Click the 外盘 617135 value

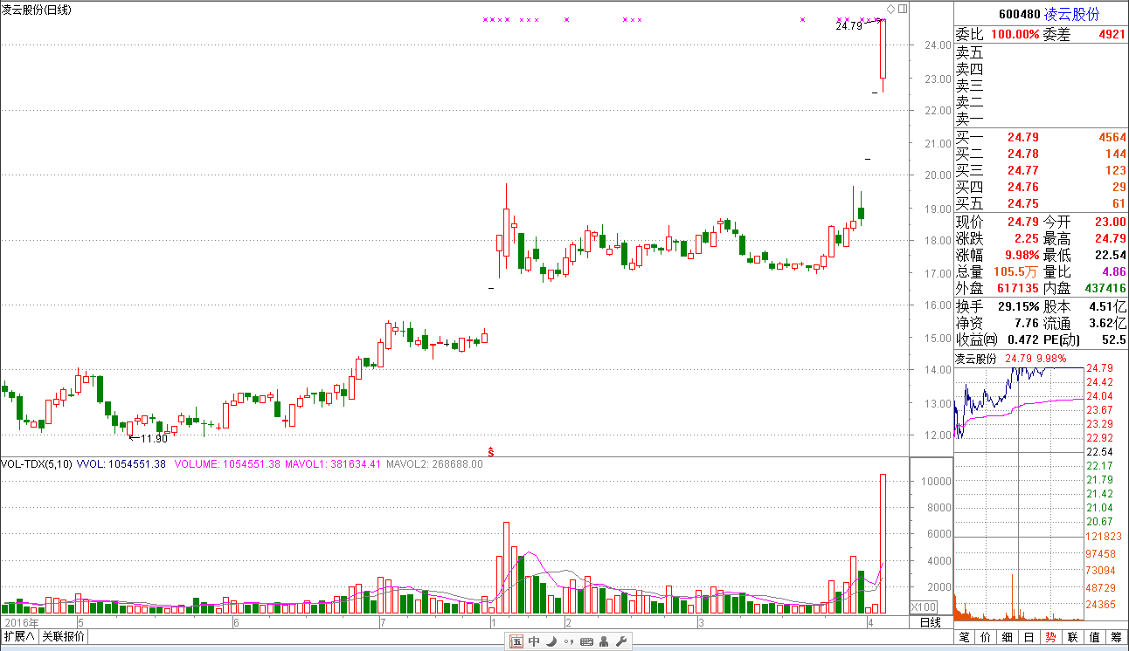(1017, 289)
